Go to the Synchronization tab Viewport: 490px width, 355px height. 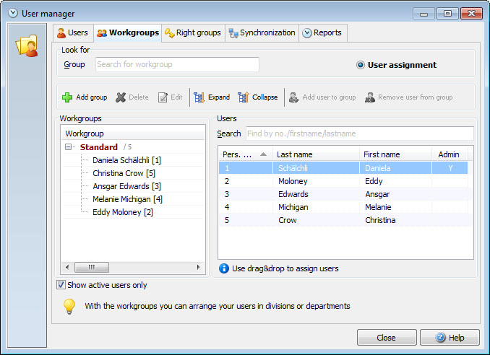coord(262,32)
